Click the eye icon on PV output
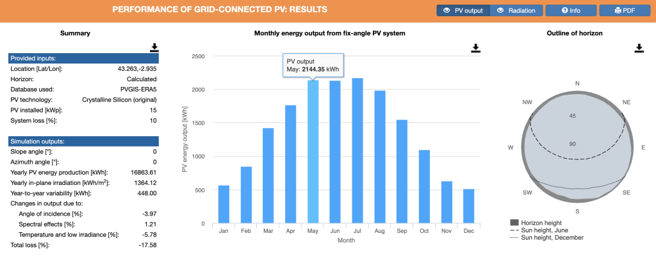 (x=446, y=10)
